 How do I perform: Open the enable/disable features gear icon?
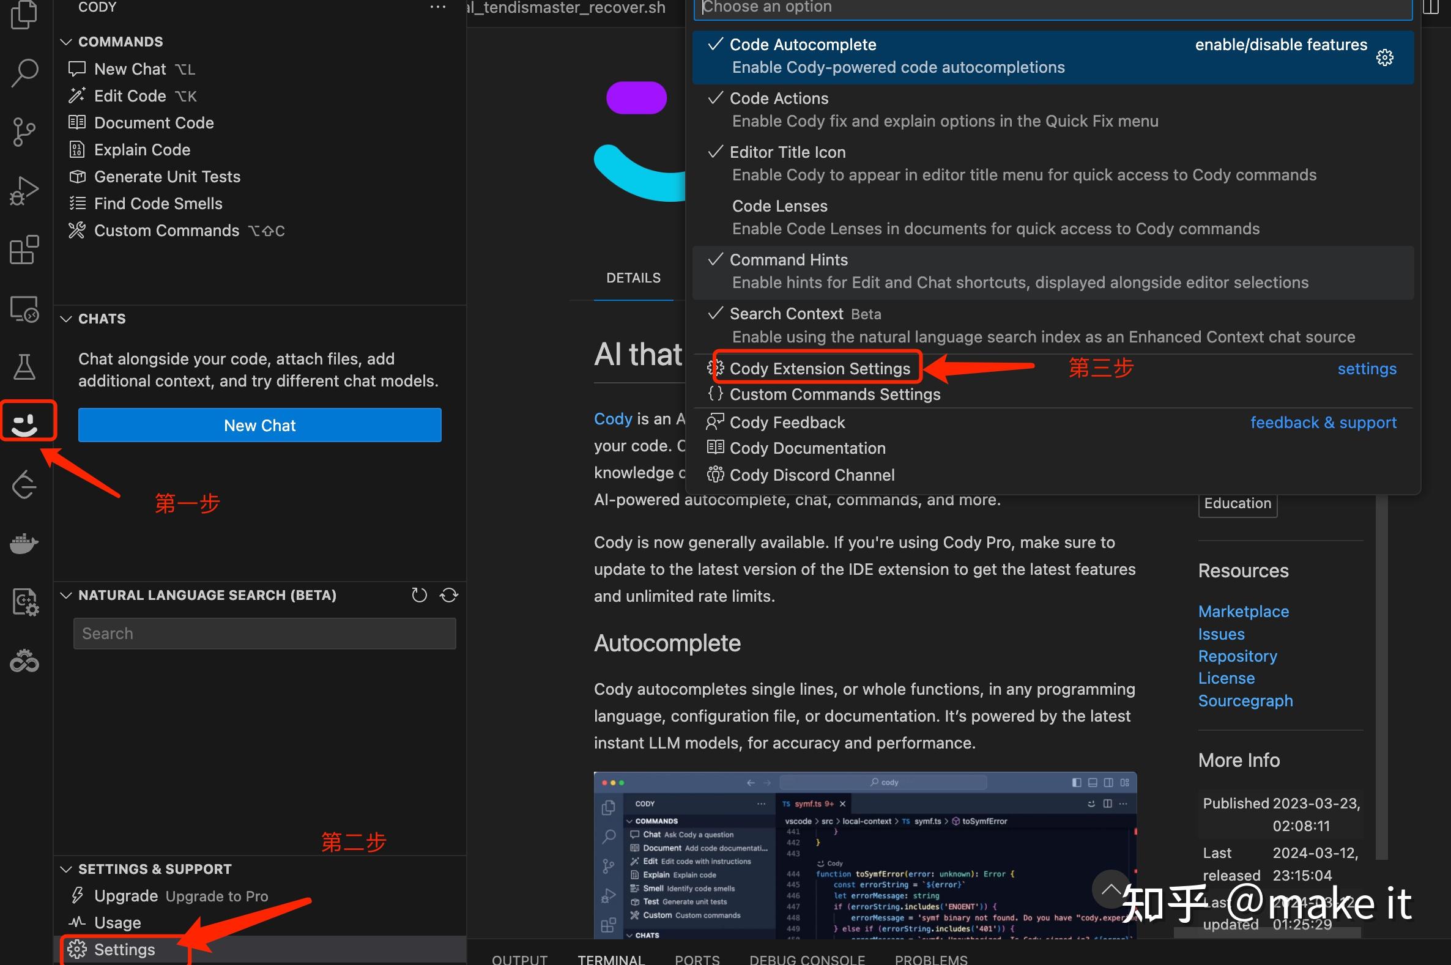click(x=1384, y=57)
